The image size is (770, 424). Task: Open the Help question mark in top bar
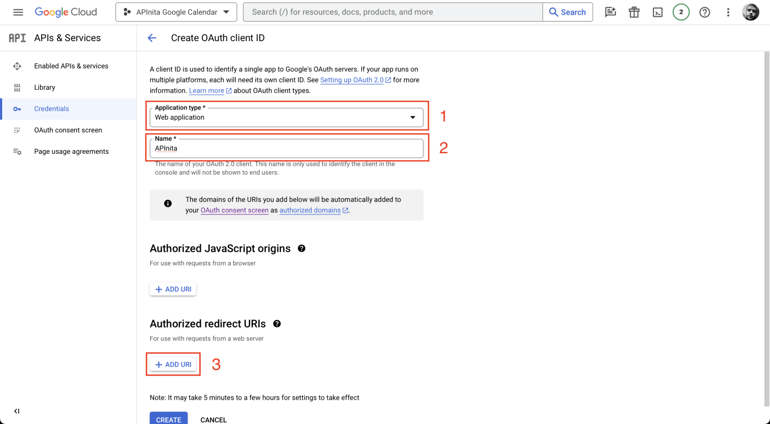[704, 12]
